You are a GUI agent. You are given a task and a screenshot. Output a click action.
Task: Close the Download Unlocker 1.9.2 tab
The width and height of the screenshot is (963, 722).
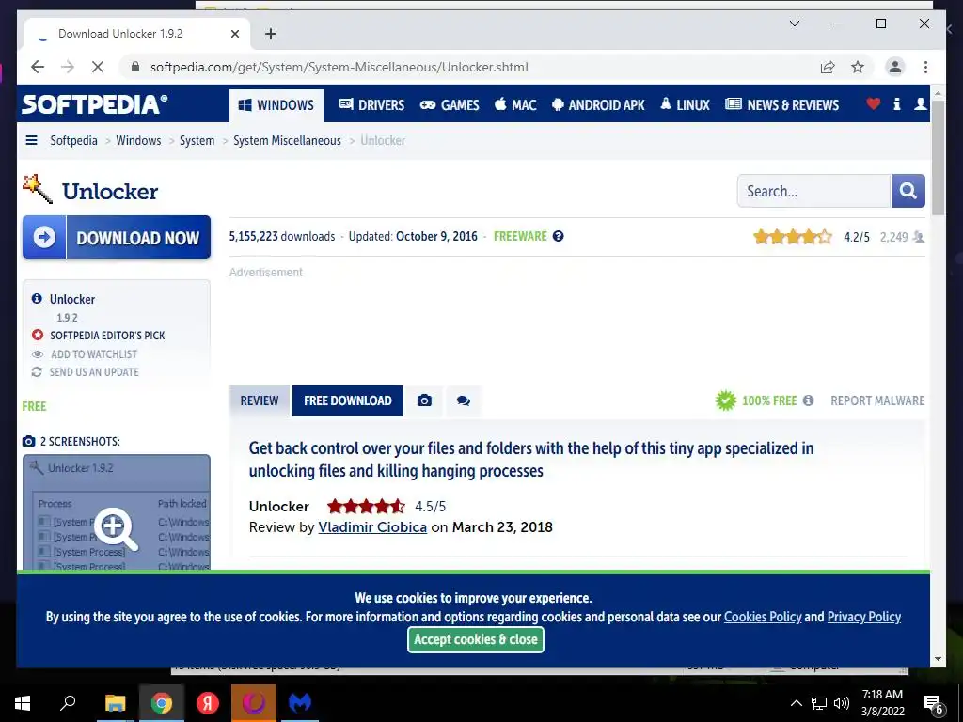pyautogui.click(x=234, y=34)
